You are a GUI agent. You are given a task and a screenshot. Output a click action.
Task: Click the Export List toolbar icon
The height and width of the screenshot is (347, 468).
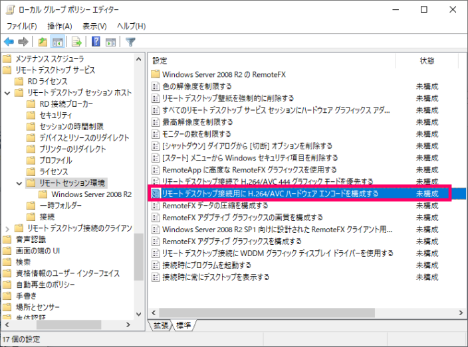coord(76,42)
